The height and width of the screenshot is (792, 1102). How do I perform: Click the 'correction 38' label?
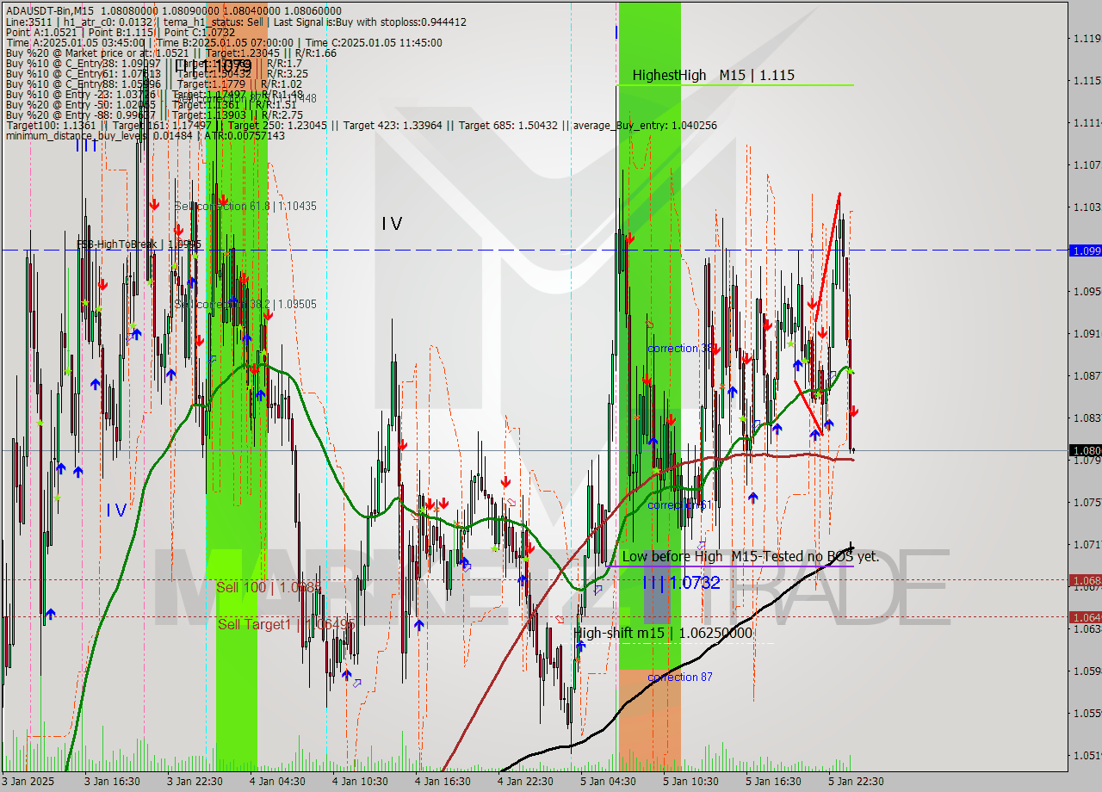click(x=680, y=349)
